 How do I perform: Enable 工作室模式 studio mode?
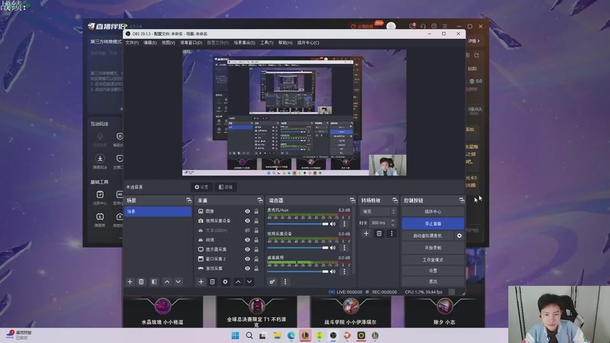tap(432, 260)
